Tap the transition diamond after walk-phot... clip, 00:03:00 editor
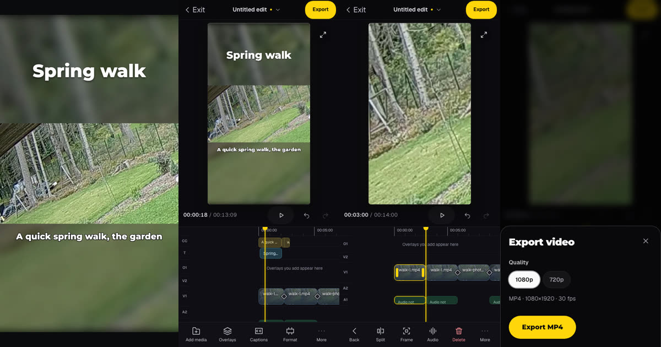Viewport: 661px width, 347px height. pyautogui.click(x=489, y=273)
